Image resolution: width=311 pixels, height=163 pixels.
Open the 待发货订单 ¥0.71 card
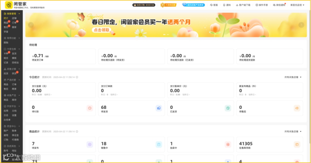pos(62,56)
